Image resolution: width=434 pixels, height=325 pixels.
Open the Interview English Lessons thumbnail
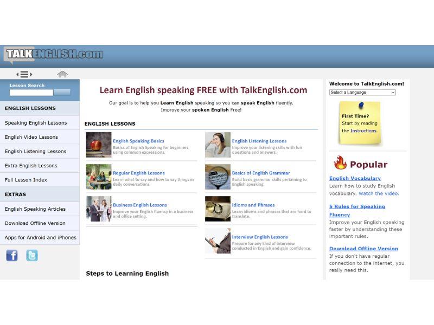click(x=218, y=241)
